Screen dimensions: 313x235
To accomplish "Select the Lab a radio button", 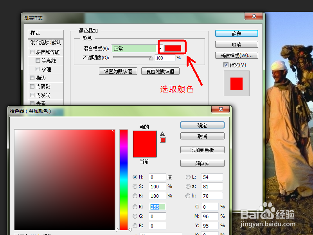I will pos(188,186).
